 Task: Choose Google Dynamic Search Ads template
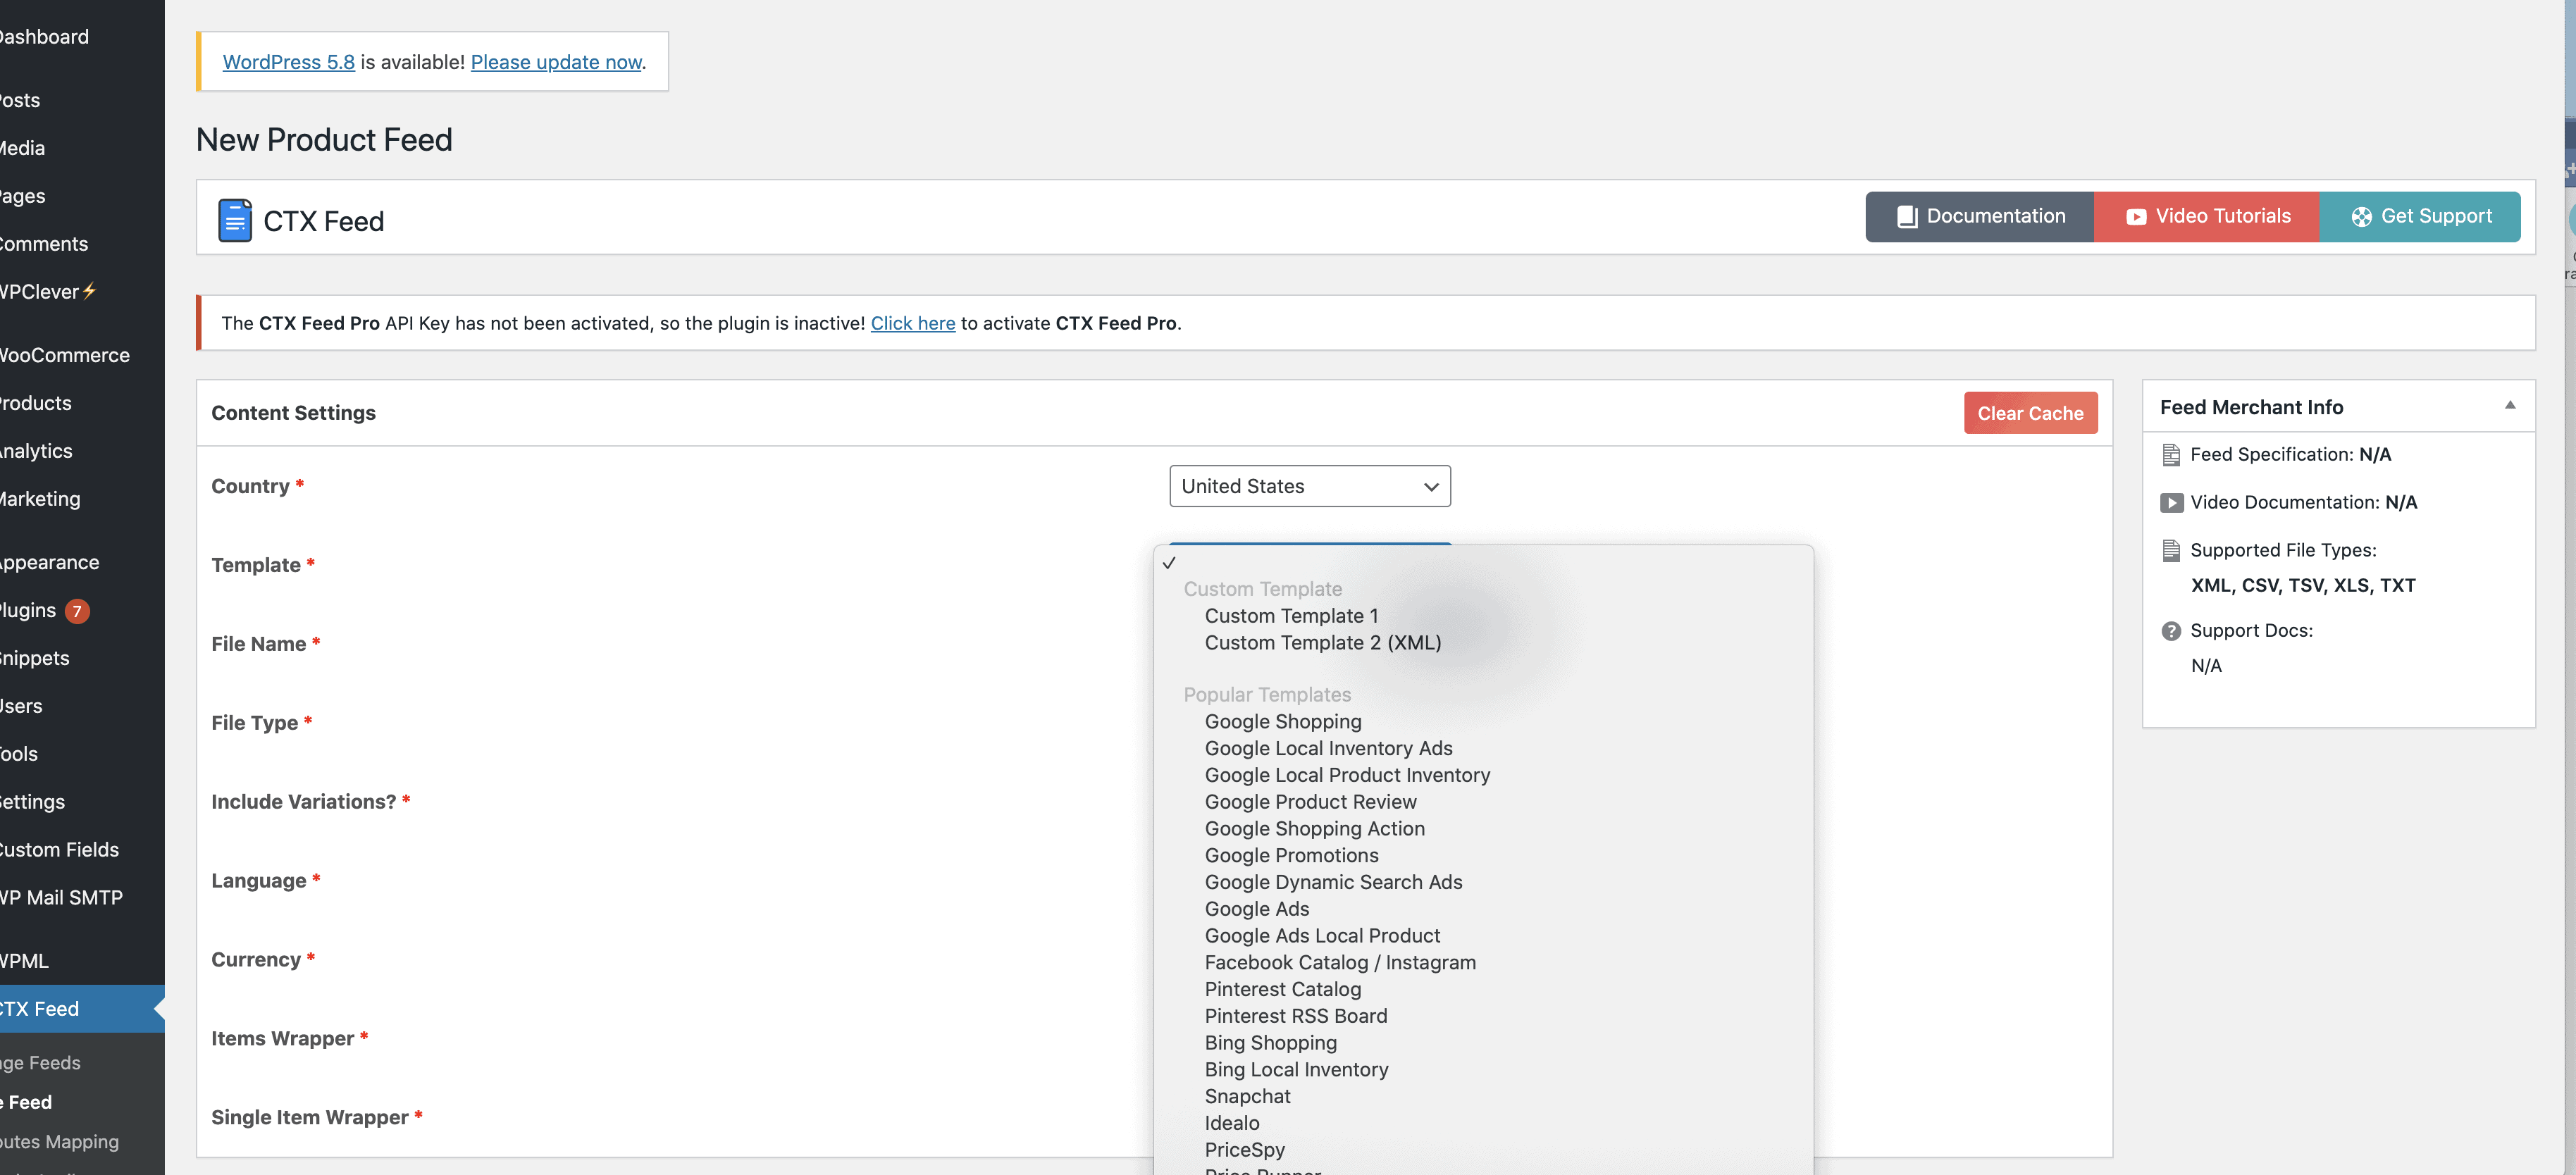pos(1333,883)
